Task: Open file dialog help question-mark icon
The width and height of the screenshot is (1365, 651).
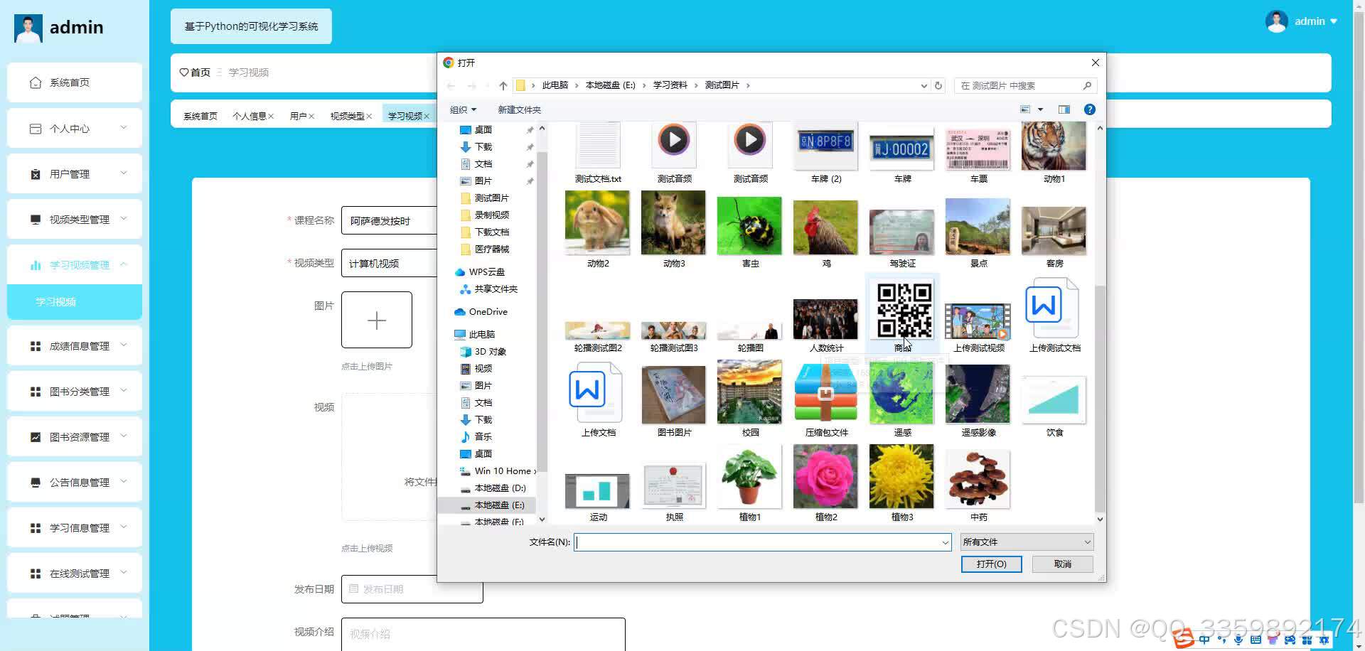Action: click(x=1089, y=109)
